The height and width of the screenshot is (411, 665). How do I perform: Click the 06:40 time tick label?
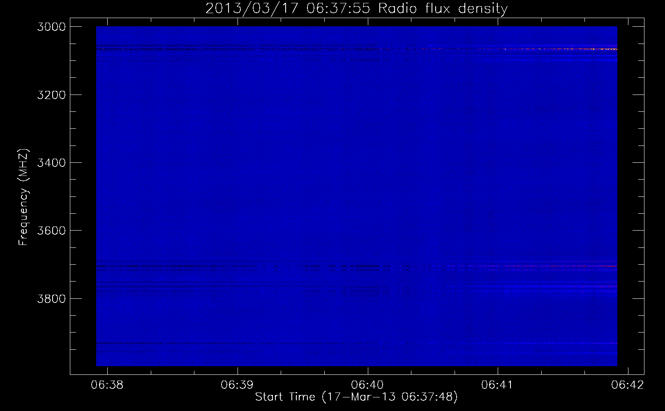[x=367, y=385]
